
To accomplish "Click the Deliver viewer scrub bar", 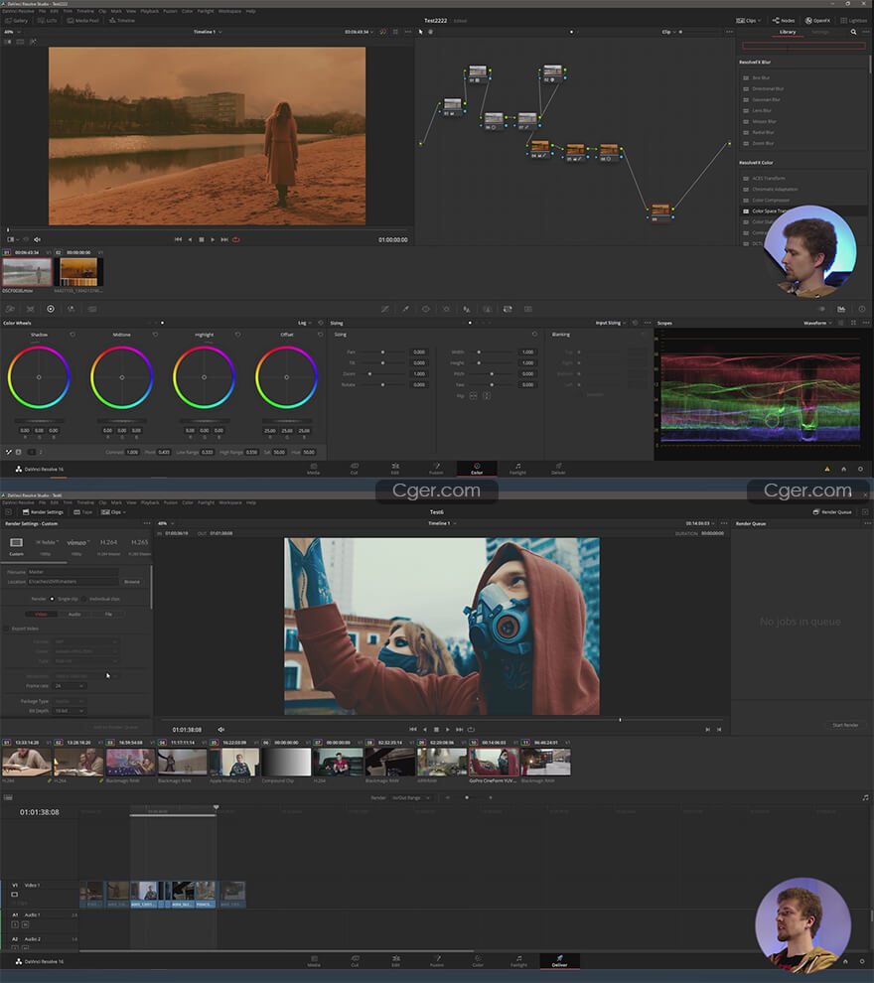I will click(x=441, y=720).
